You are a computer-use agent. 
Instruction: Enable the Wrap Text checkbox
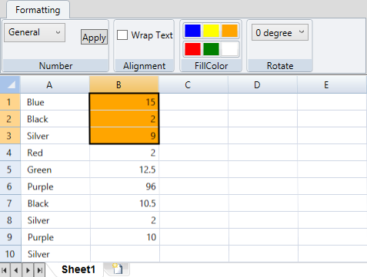coord(122,35)
